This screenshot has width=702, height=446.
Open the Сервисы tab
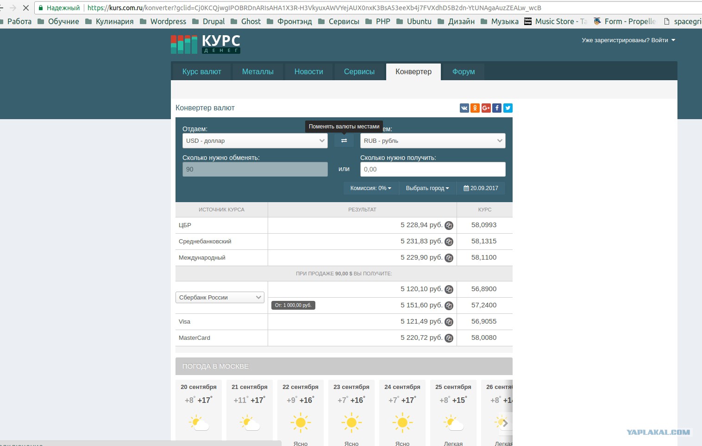point(359,72)
